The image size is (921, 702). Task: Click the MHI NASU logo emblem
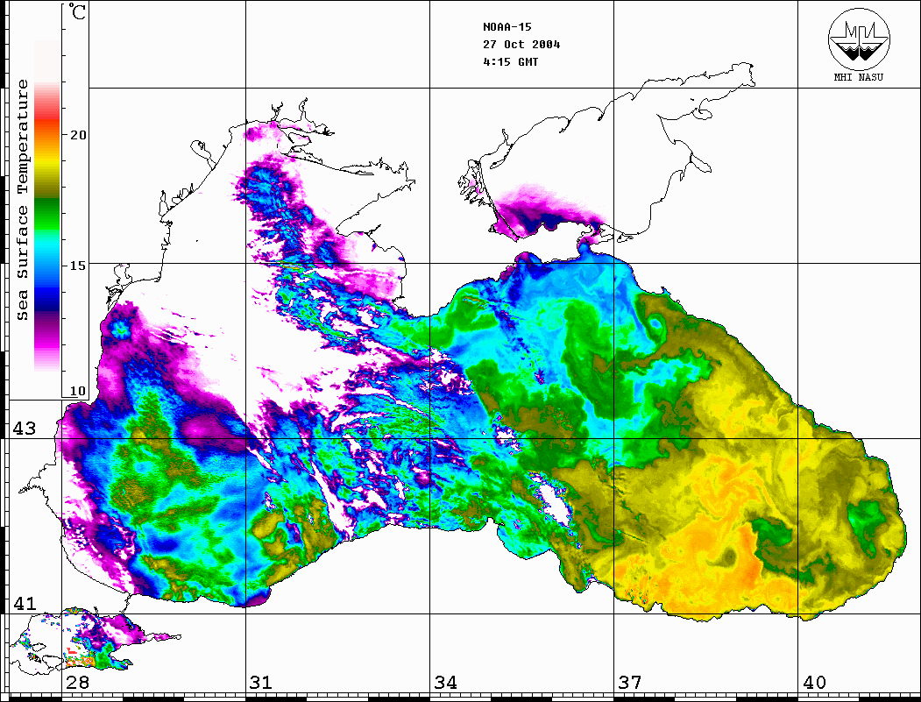[x=859, y=39]
